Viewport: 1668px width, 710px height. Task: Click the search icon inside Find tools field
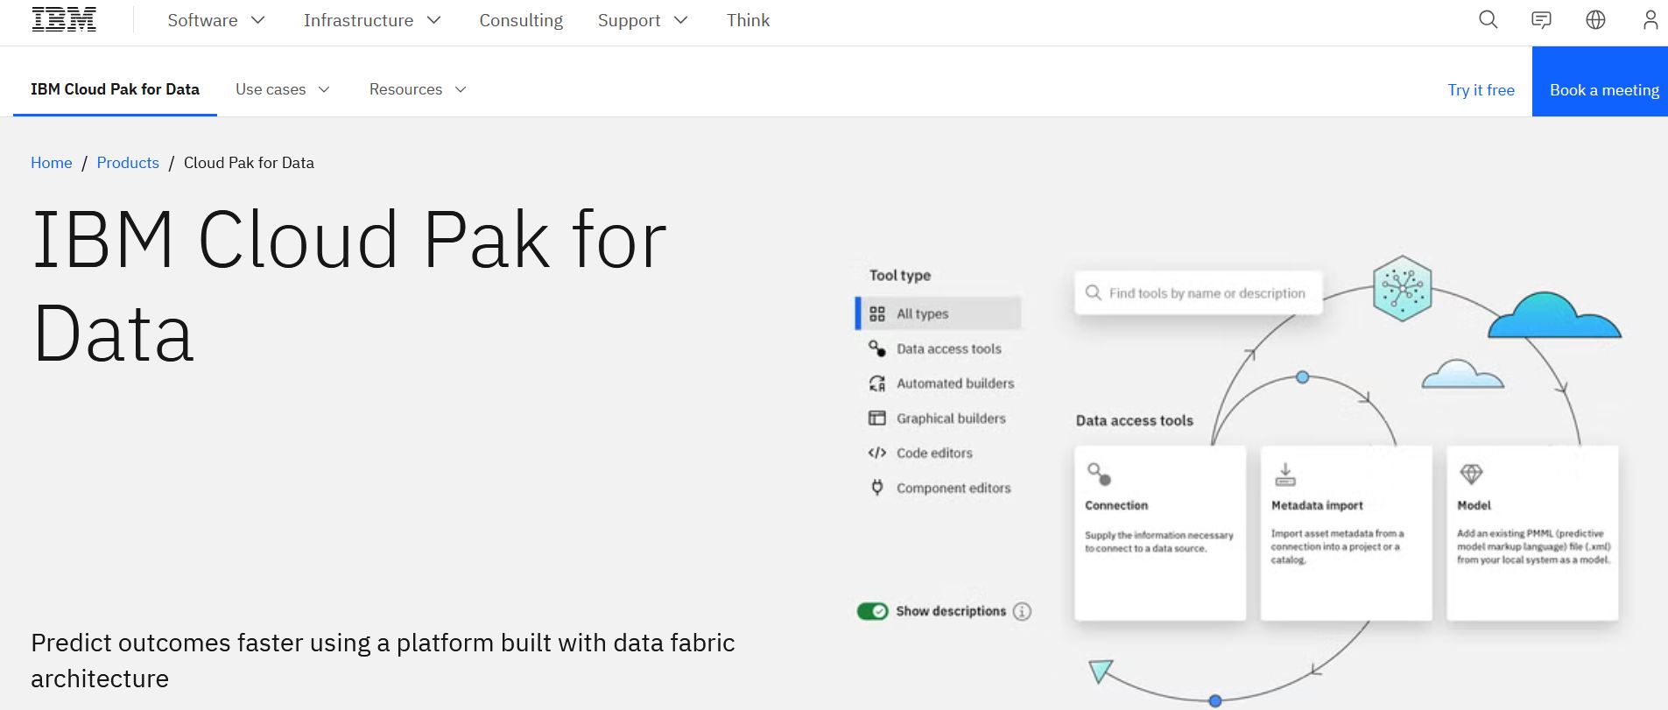tap(1093, 292)
